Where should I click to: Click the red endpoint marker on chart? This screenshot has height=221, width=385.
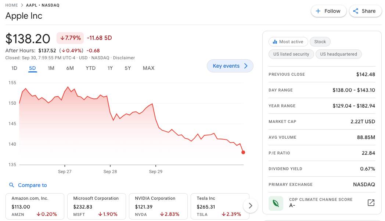tap(243, 152)
